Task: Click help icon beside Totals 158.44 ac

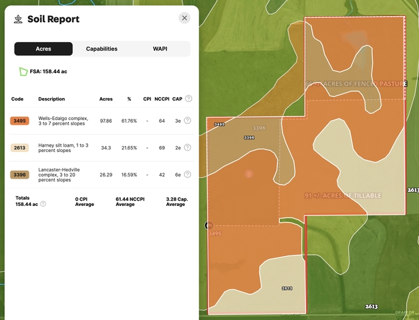Action: point(43,204)
